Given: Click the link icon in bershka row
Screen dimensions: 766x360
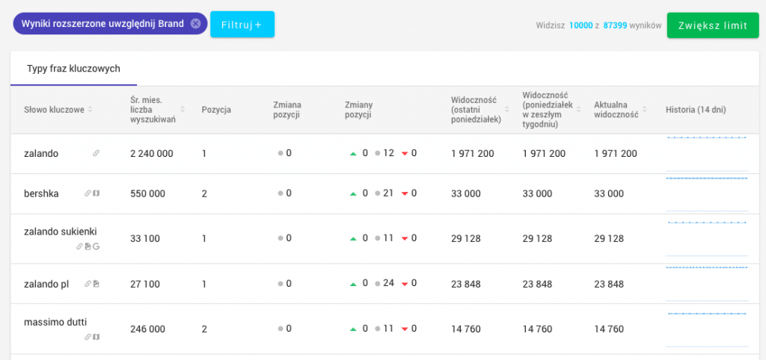Looking at the screenshot, I should click(88, 193).
